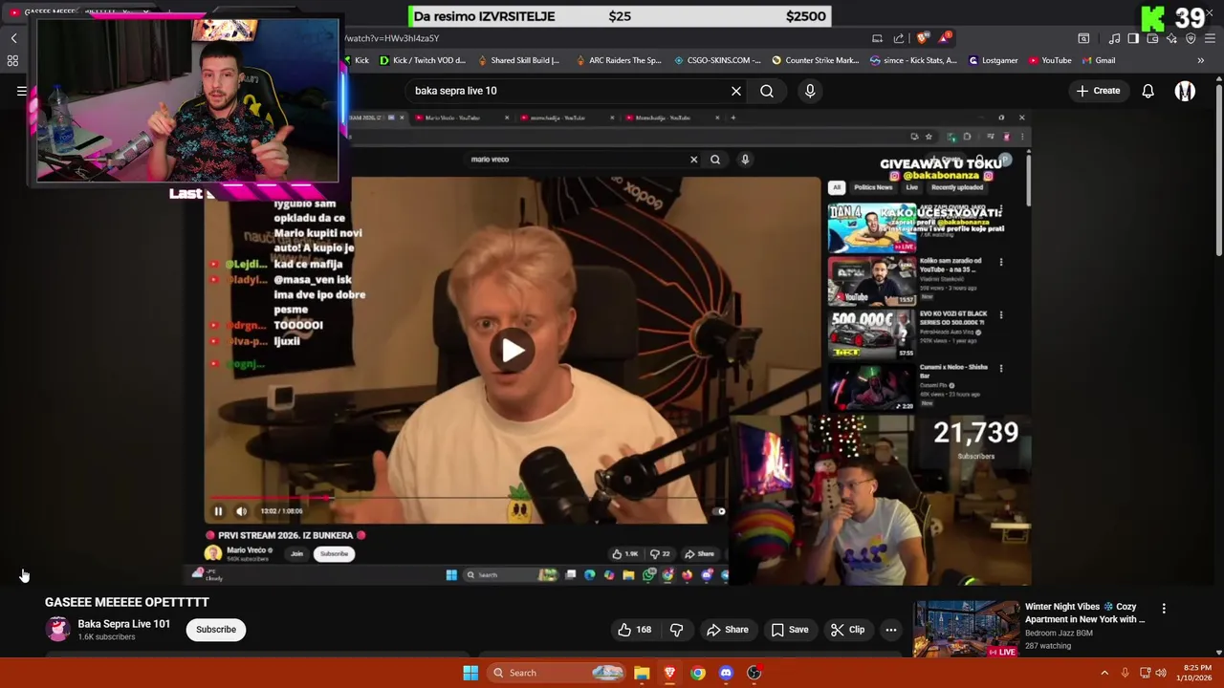Click the Brave Shields lion icon
Screen dimensions: 1224x688
point(922,38)
